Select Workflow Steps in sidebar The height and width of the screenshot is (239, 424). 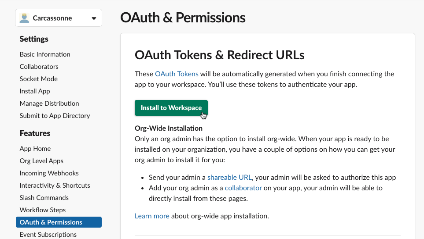[x=43, y=210]
